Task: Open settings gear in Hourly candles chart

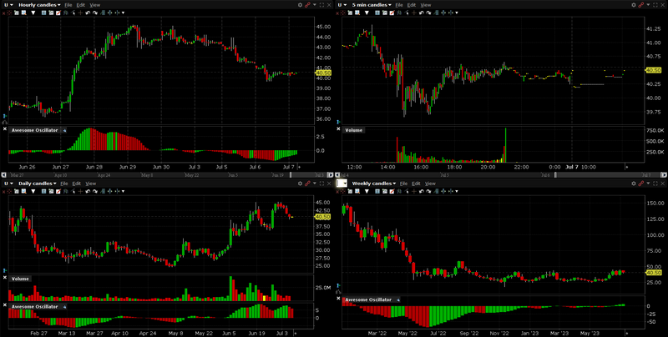Action: point(300,5)
